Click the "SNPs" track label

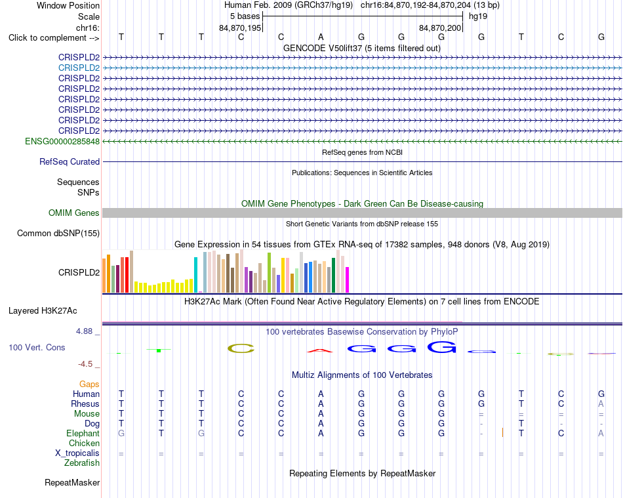pos(89,192)
